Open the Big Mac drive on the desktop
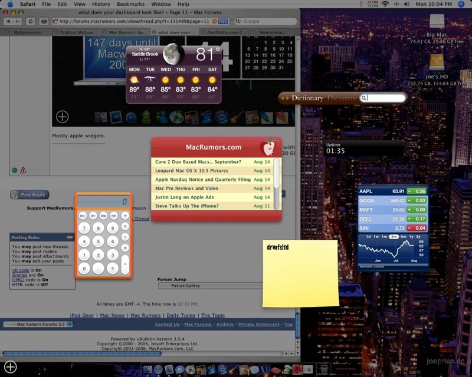472x377 pixels. tap(437, 22)
